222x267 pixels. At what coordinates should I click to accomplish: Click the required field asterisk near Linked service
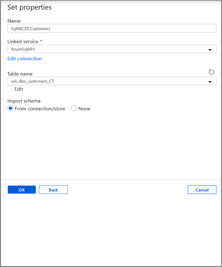tap(41, 41)
